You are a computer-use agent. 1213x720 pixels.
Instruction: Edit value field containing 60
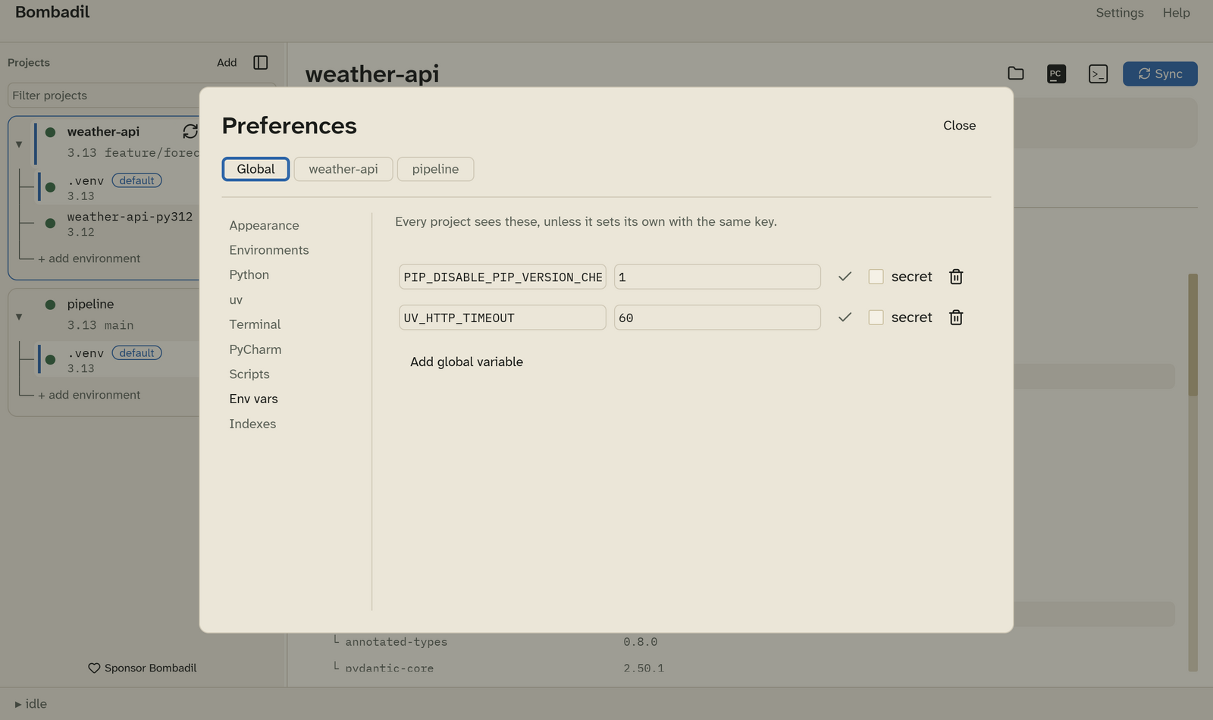717,318
